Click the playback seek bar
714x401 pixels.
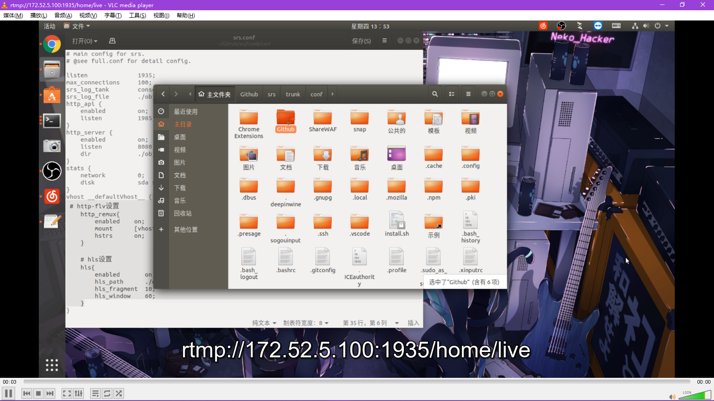point(357,382)
